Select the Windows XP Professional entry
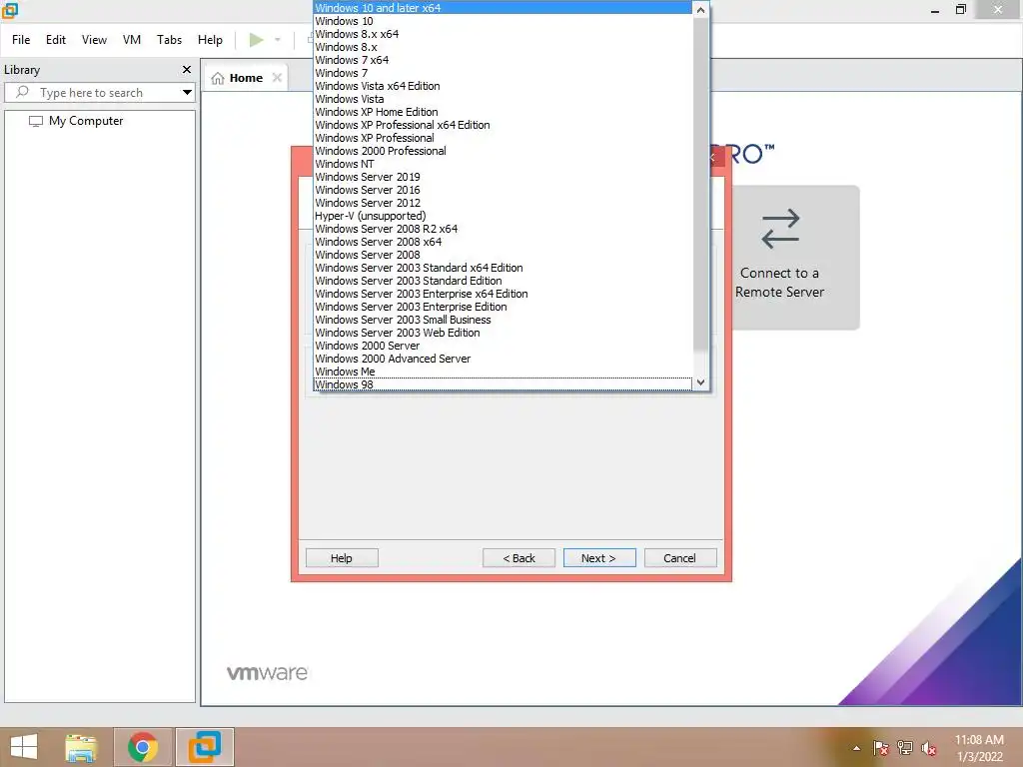Viewport: 1023px width, 767px height. coord(503,138)
